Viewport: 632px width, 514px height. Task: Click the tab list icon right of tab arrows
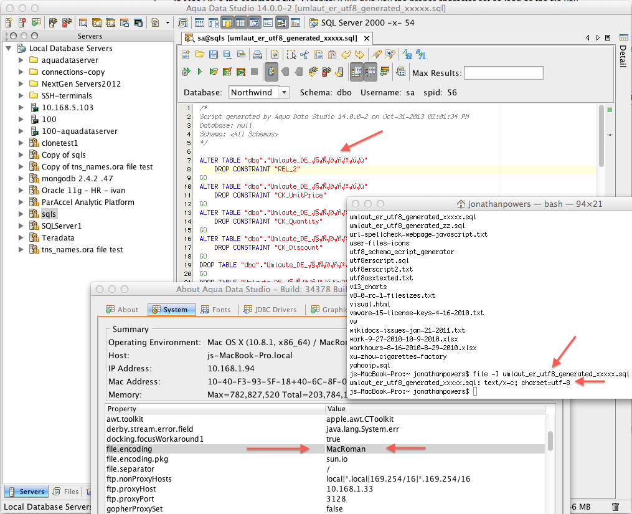click(608, 37)
